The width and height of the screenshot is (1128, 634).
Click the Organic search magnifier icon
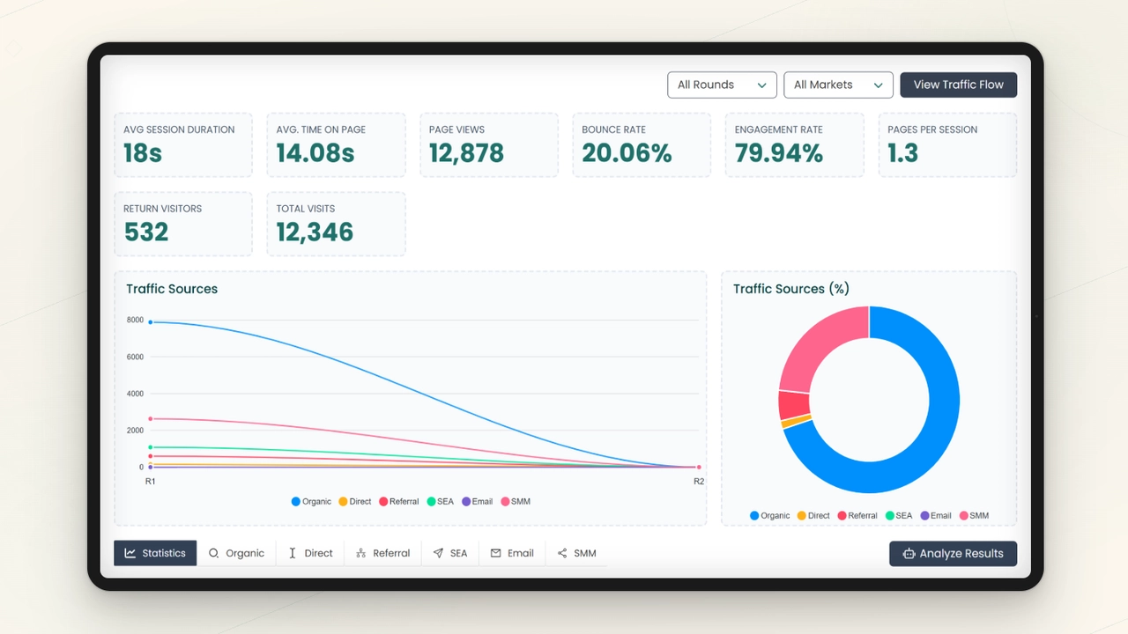pyautogui.click(x=214, y=553)
